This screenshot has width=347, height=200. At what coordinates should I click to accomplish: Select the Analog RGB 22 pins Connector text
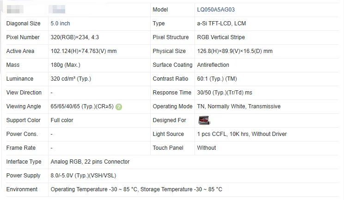coord(90,162)
